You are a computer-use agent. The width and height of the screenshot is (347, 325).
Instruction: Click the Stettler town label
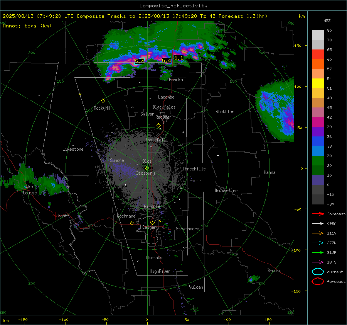coord(225,112)
